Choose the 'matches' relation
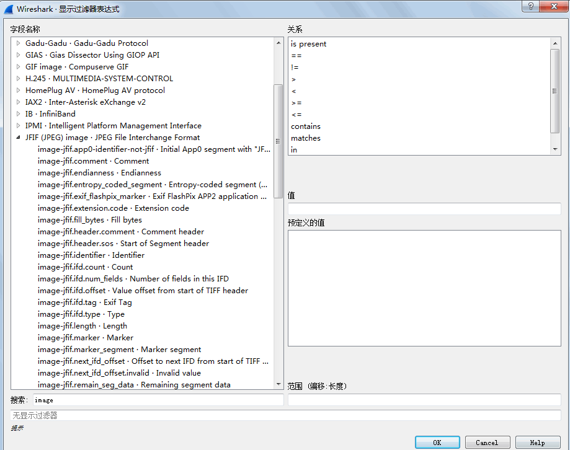The height and width of the screenshot is (450, 570). click(305, 138)
